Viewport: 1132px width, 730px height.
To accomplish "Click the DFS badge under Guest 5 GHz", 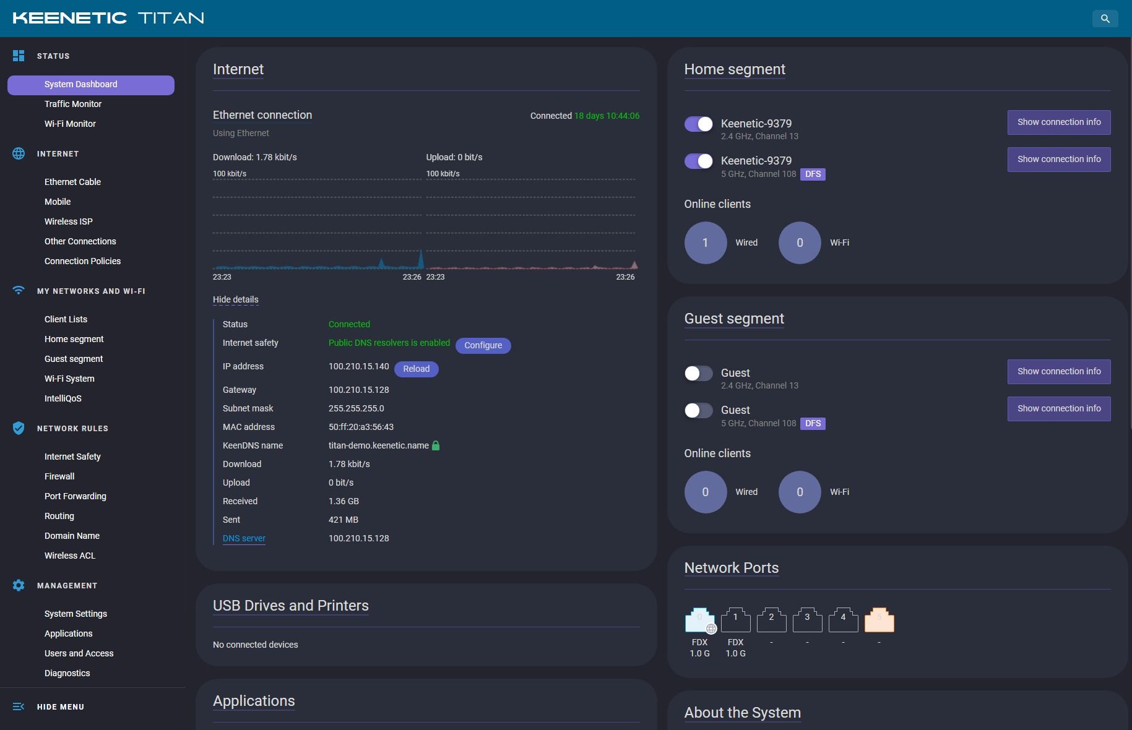I will pos(813,424).
